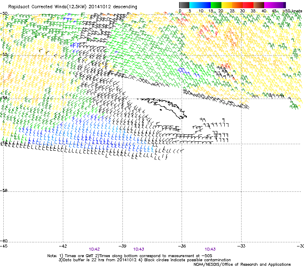
Task: Click the 10:43 time label right of -36
Action: pos(210,249)
